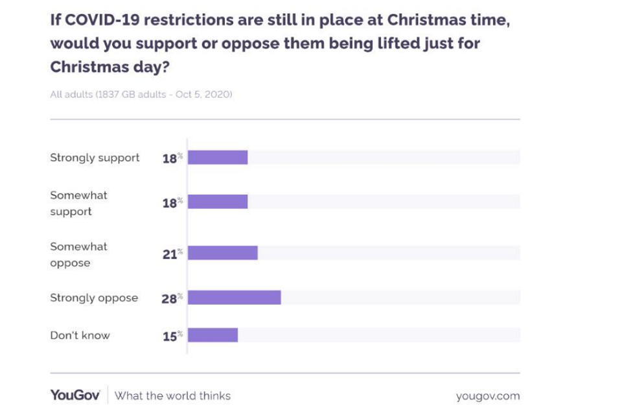Click the purple Somewhat support bar
This screenshot has height=415, width=622.
(218, 202)
